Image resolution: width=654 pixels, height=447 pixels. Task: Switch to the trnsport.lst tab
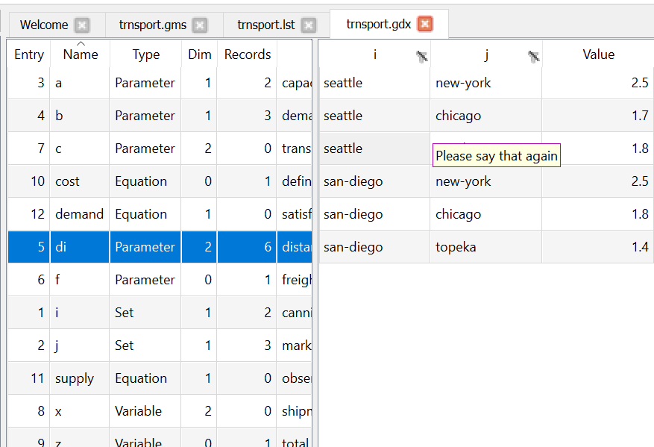pyautogui.click(x=265, y=25)
